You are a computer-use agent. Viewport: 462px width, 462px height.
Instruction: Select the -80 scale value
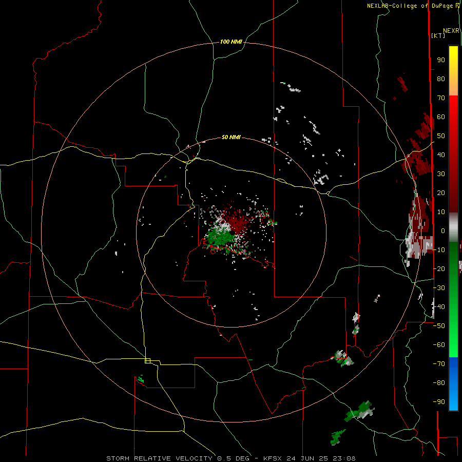(439, 383)
